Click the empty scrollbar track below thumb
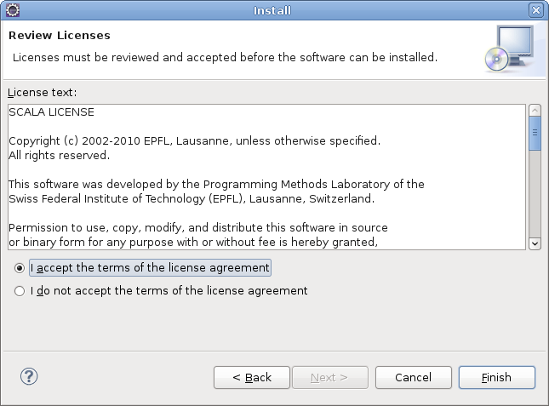549x406 pixels. [535, 194]
